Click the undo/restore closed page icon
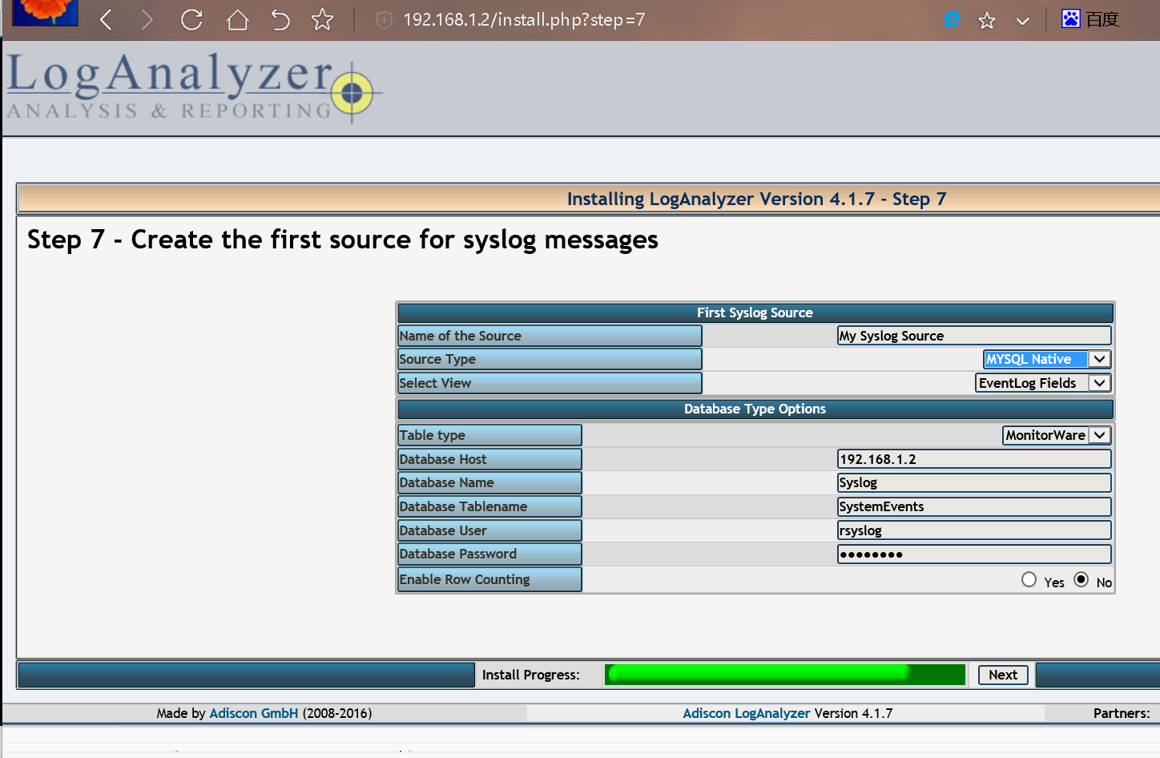The image size is (1160, 758). (x=280, y=19)
